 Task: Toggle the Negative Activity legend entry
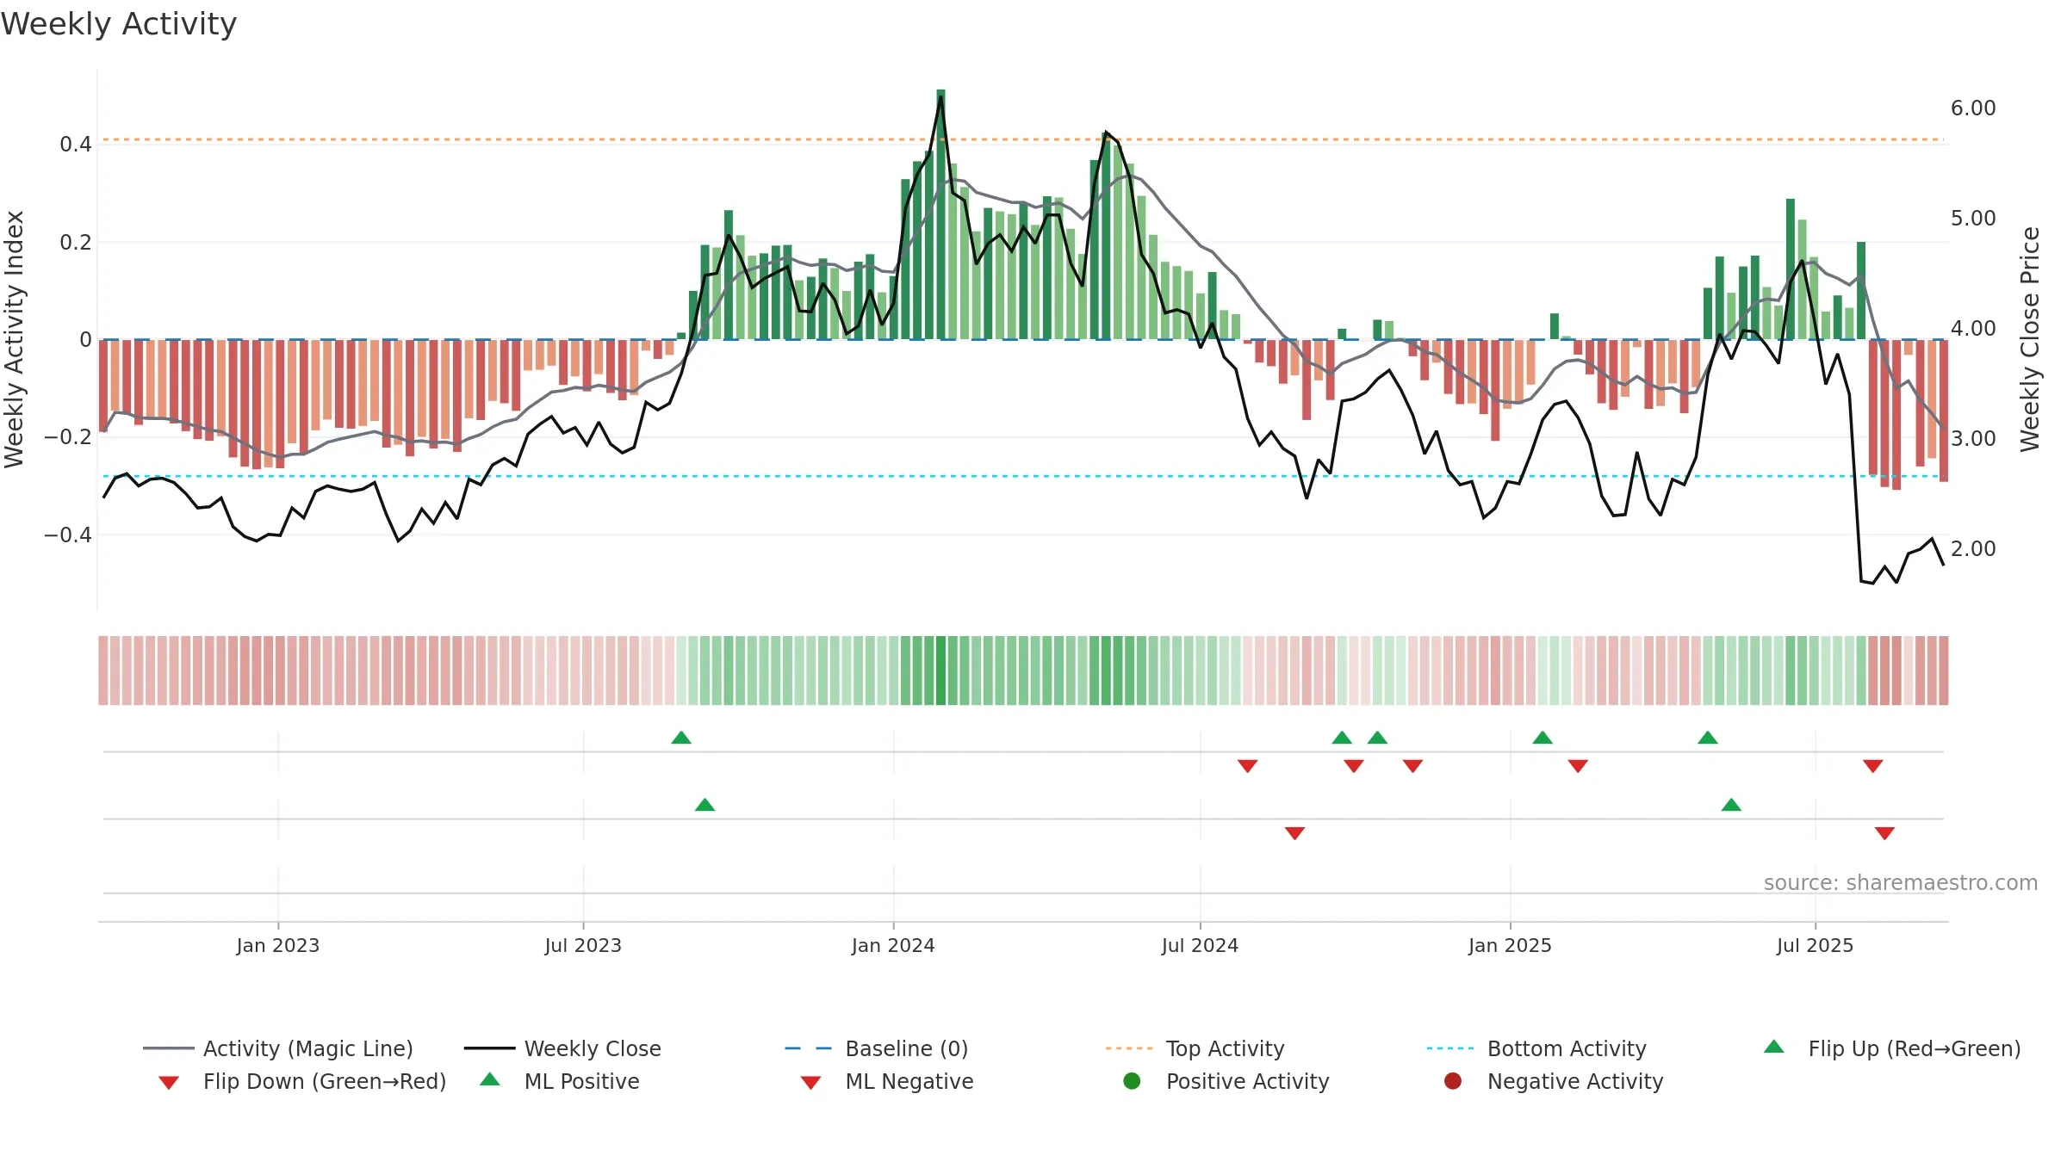[x=1554, y=1081]
